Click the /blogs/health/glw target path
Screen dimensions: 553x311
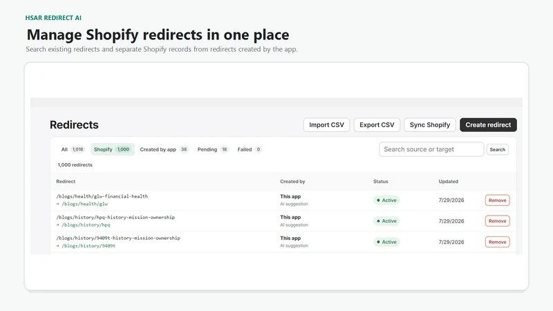84,204
